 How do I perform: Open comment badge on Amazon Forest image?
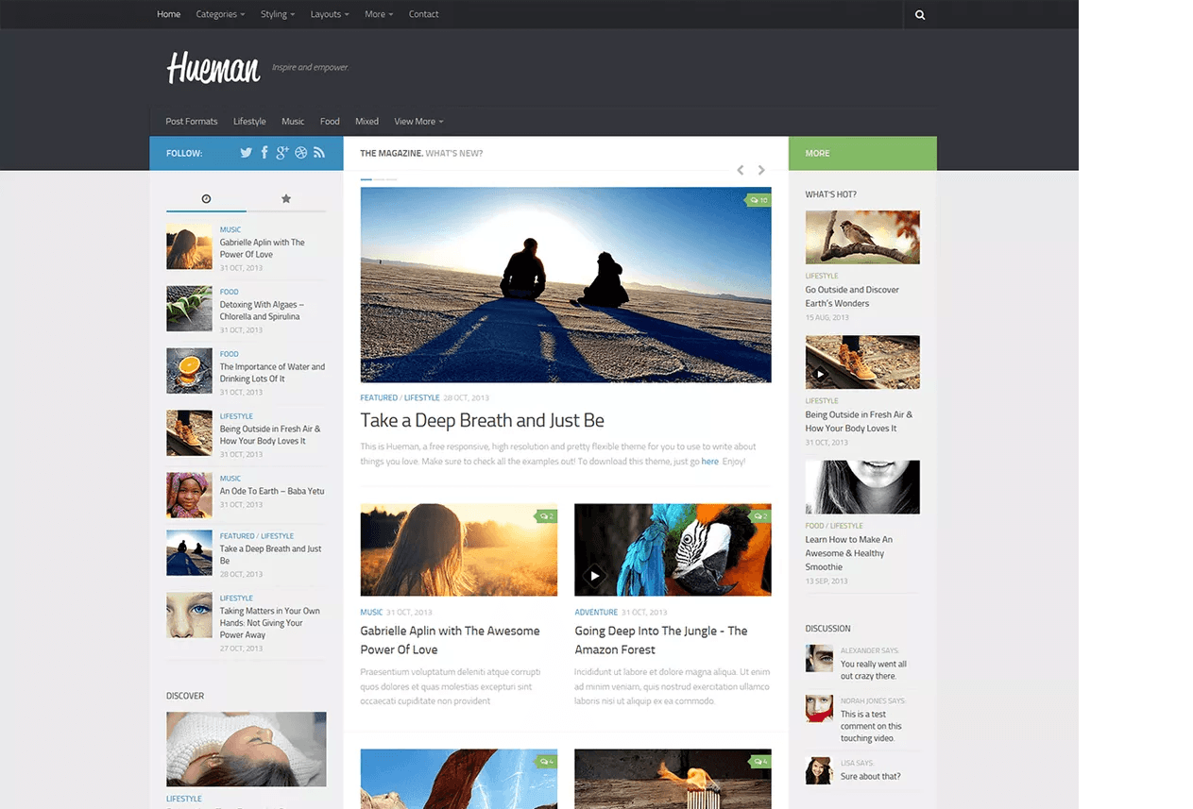[760, 516]
